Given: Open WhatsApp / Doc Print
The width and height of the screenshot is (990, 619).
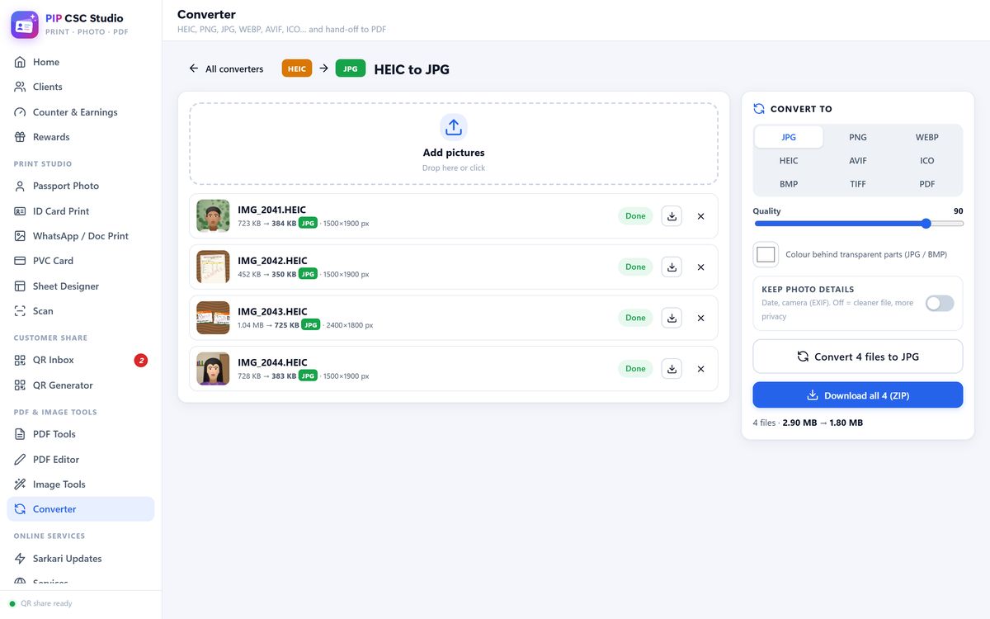Looking at the screenshot, I should tap(81, 236).
